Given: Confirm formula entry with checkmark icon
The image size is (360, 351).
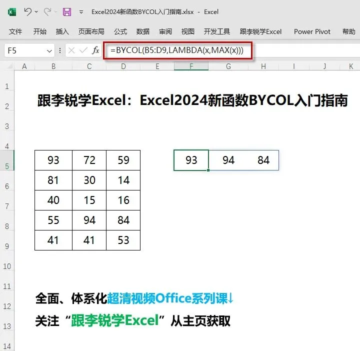Looking at the screenshot, I should tap(83, 50).
